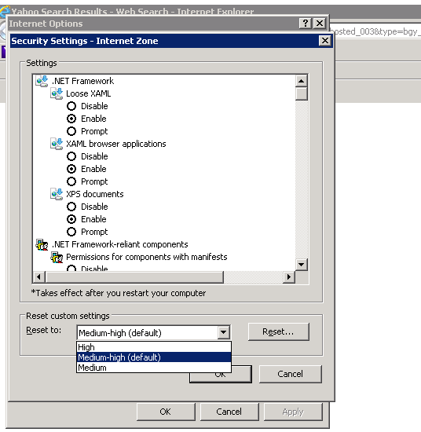Select Disable under Loose XAML
This screenshot has height=432, width=421.
coord(71,106)
